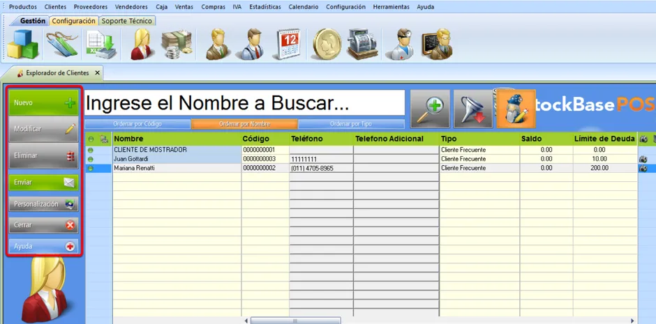
Task: Sort list with Ordenar por Código
Action: [137, 124]
